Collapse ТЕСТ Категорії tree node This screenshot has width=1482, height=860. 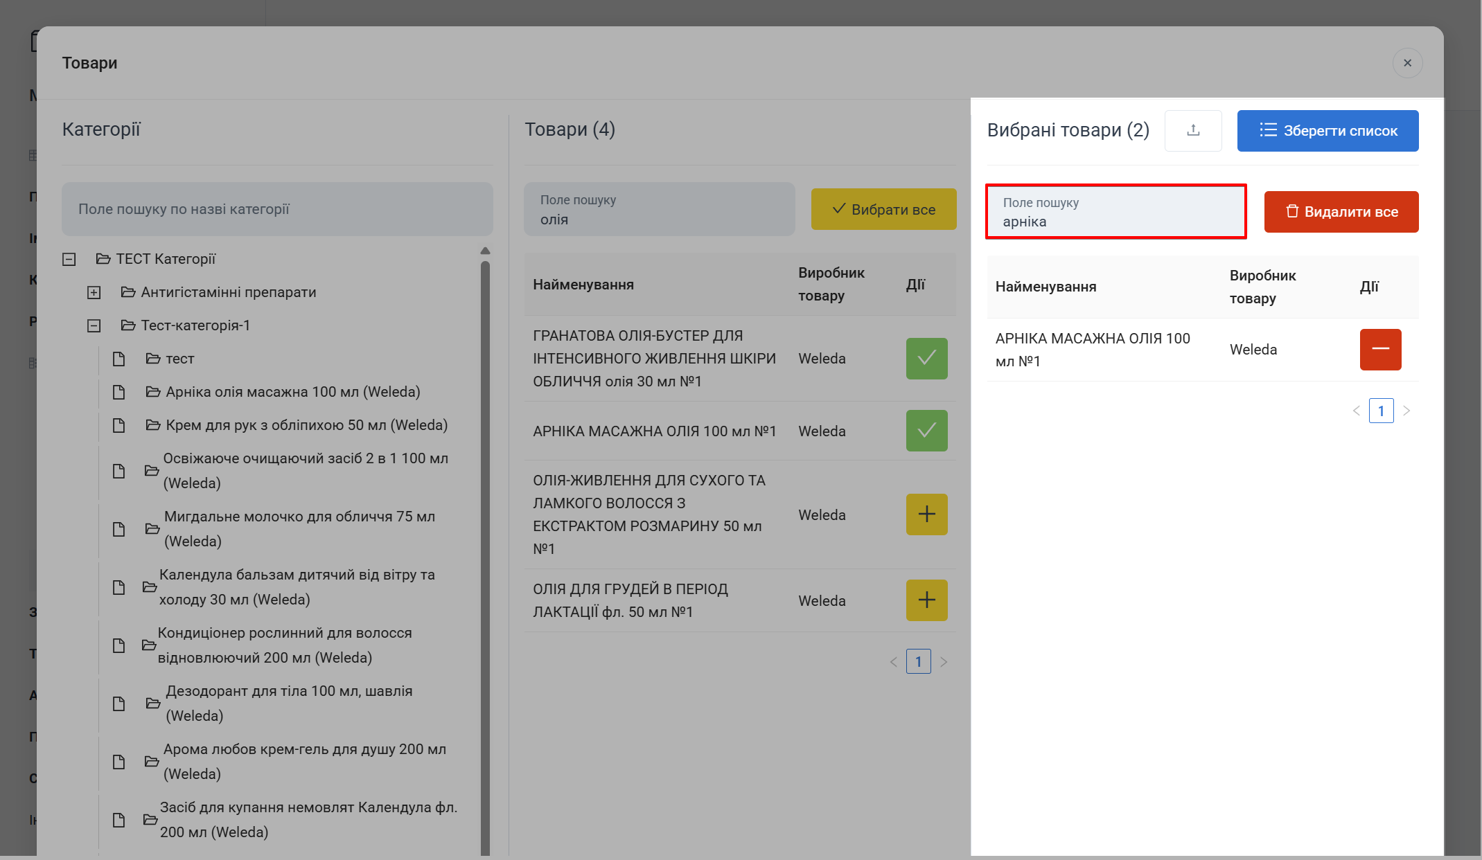(x=69, y=260)
